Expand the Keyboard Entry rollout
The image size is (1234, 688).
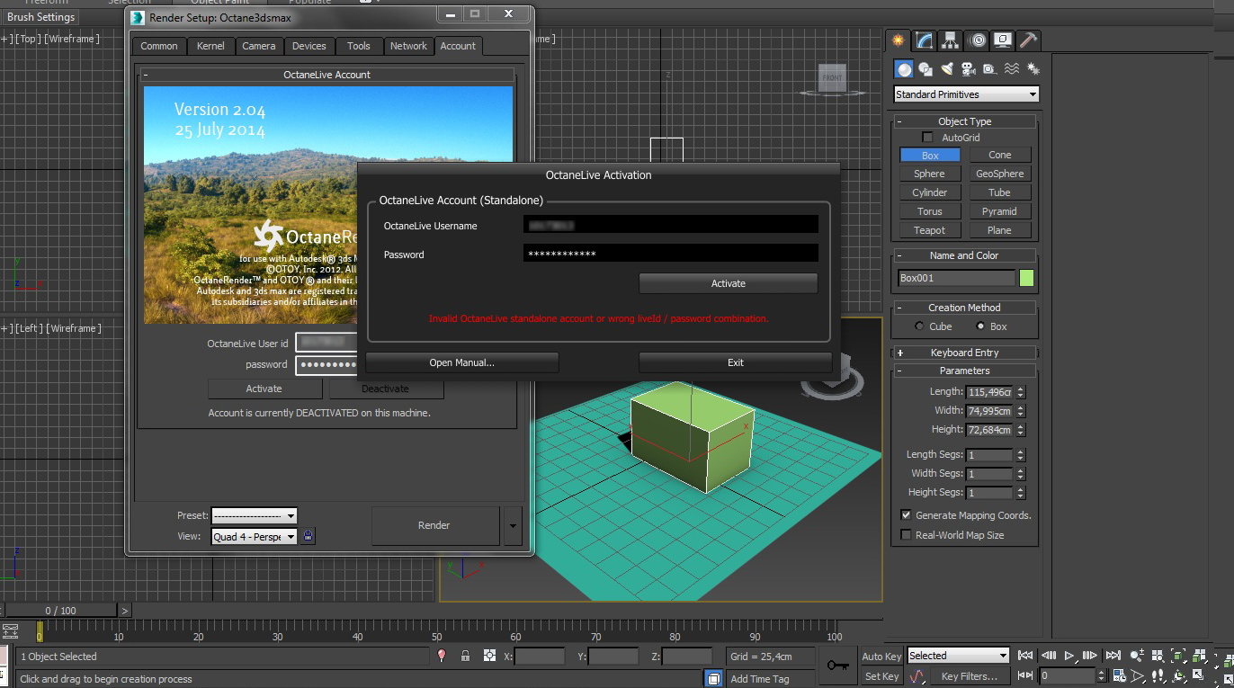(x=964, y=353)
